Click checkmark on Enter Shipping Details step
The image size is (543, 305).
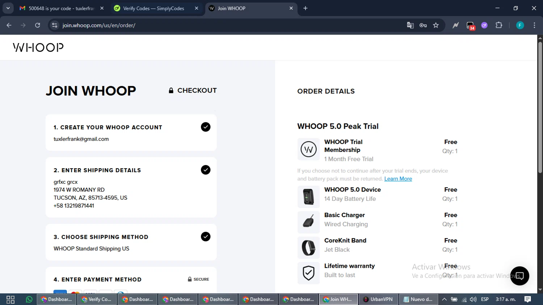tap(206, 170)
